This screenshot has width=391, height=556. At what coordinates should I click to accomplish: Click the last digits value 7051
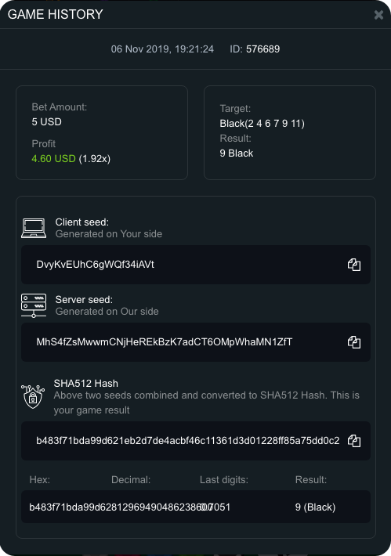click(x=222, y=507)
